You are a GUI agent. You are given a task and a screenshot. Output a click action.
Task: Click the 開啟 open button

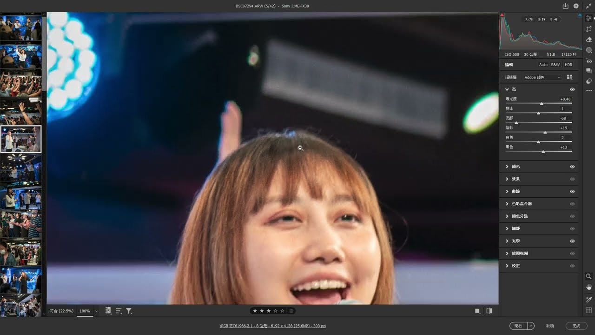(x=519, y=326)
